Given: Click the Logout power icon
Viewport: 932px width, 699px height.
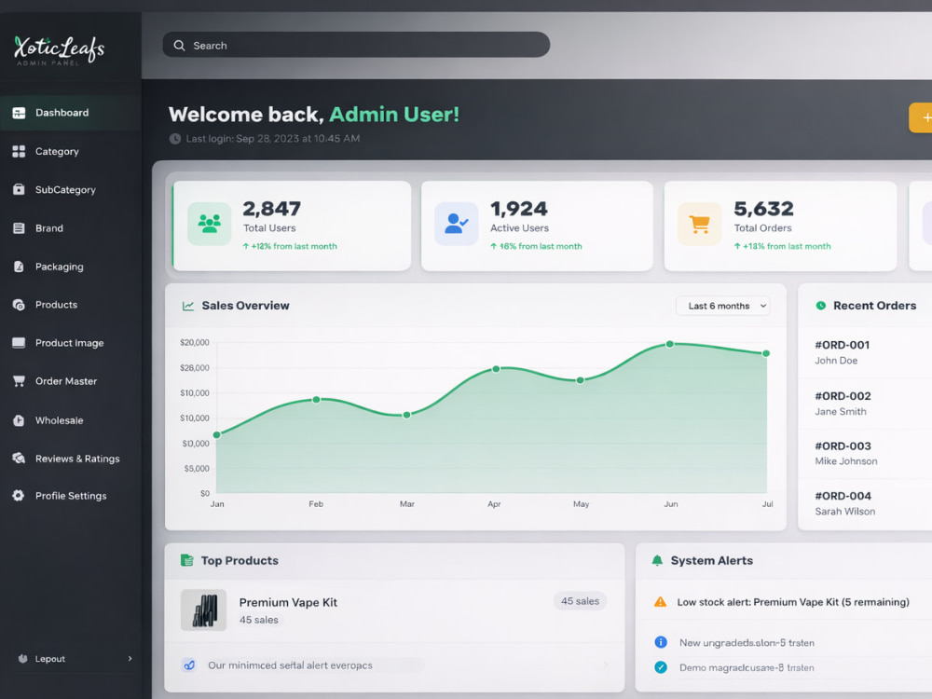Looking at the screenshot, I should pyautogui.click(x=22, y=659).
